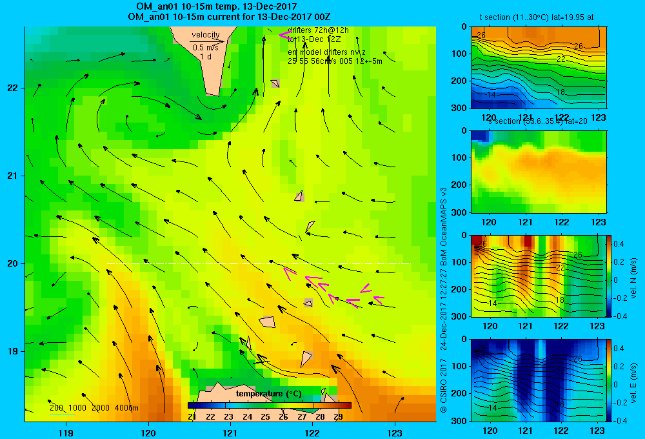Click the '122' longitude label under vel. E panel
Image resolution: width=645 pixels, height=439 pixels.
tap(561, 431)
